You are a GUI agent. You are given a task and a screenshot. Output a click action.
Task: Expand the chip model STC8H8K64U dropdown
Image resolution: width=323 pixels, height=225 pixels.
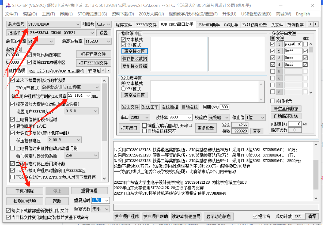pyautogui.click(x=78, y=24)
